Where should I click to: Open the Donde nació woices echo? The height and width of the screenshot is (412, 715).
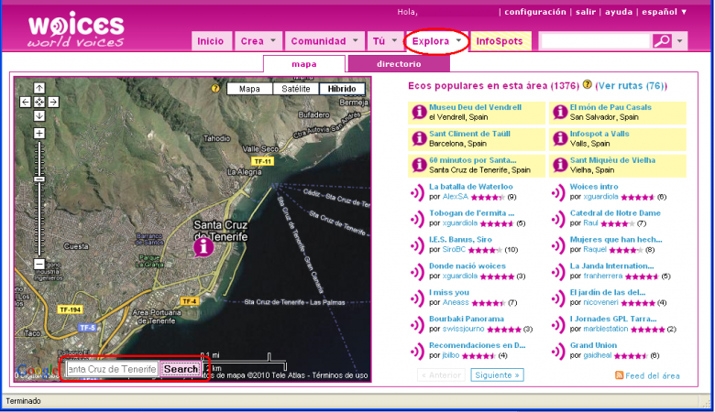[467, 266]
